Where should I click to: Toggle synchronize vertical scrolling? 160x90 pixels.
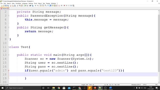point(40,5)
